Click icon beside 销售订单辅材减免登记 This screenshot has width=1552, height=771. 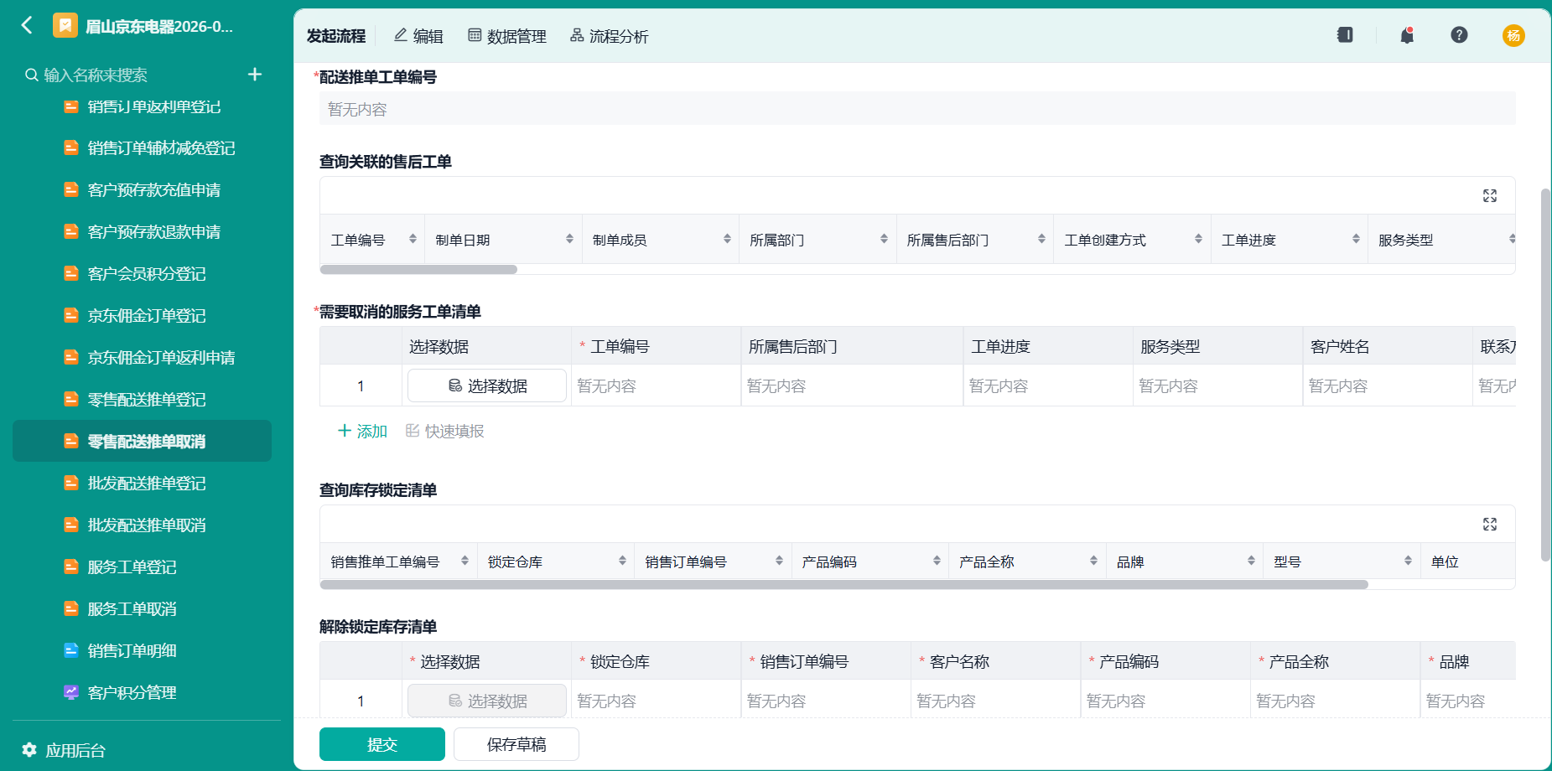click(71, 147)
